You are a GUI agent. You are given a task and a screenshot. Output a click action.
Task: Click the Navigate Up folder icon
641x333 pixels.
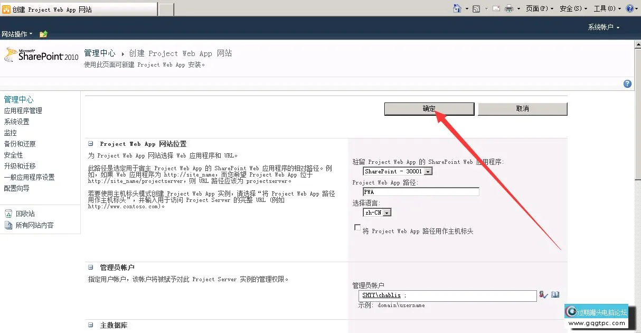click(x=43, y=34)
